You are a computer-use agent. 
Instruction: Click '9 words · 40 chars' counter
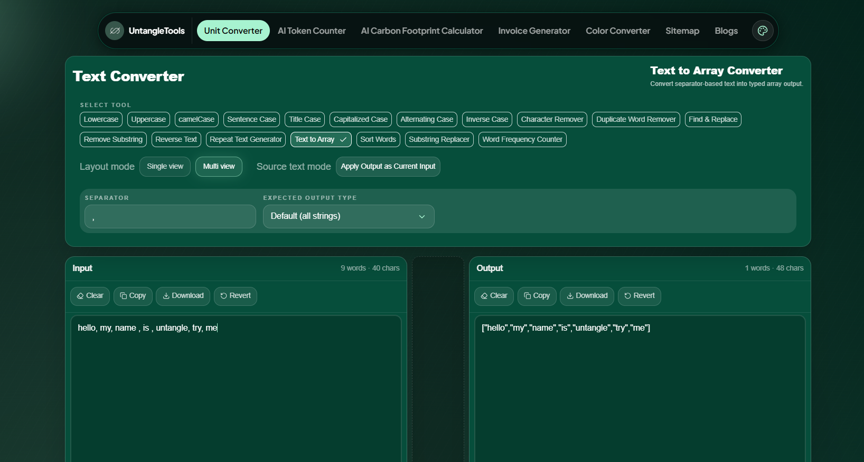tap(370, 268)
